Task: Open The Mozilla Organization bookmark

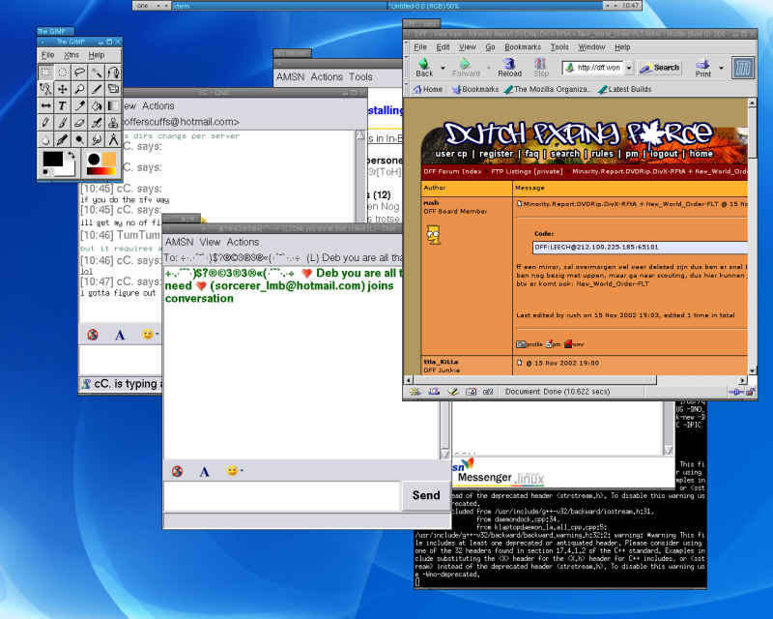Action: pos(548,89)
